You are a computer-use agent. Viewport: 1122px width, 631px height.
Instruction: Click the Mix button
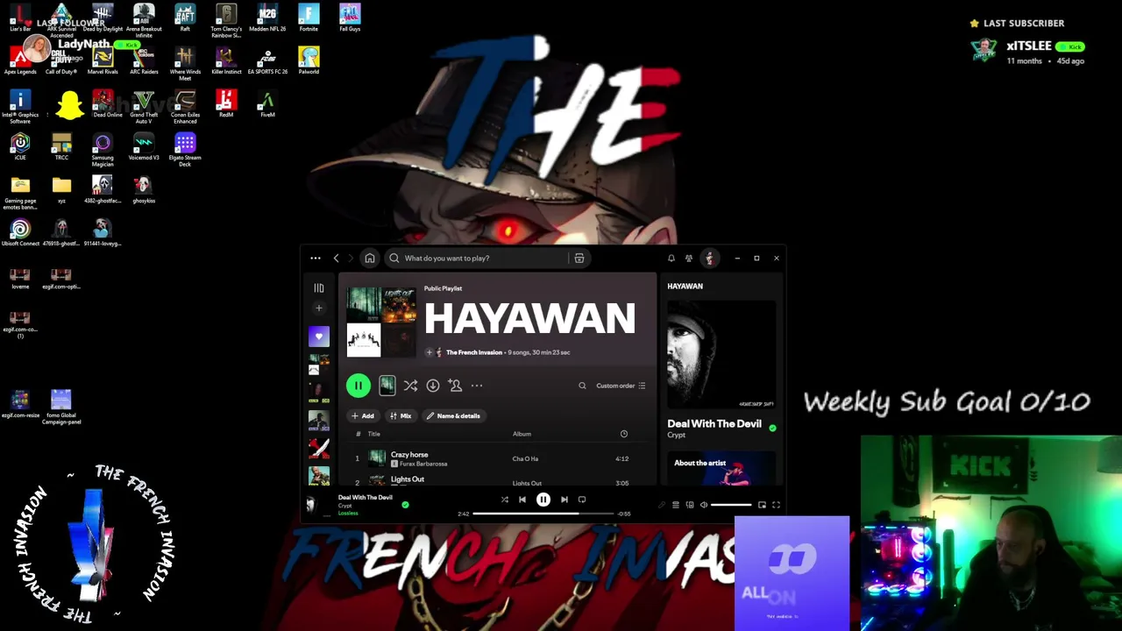pos(401,416)
